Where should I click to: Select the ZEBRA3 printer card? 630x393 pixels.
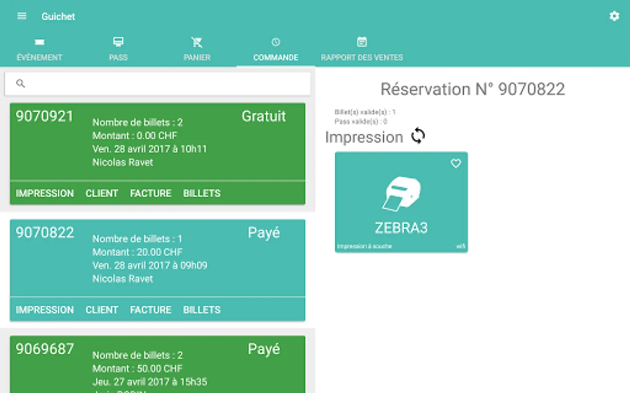click(401, 202)
